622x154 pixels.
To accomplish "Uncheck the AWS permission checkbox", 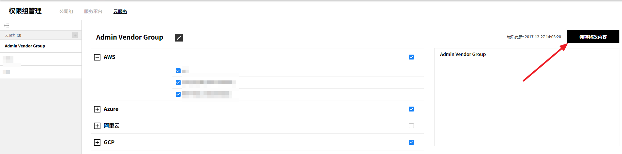I will point(411,57).
